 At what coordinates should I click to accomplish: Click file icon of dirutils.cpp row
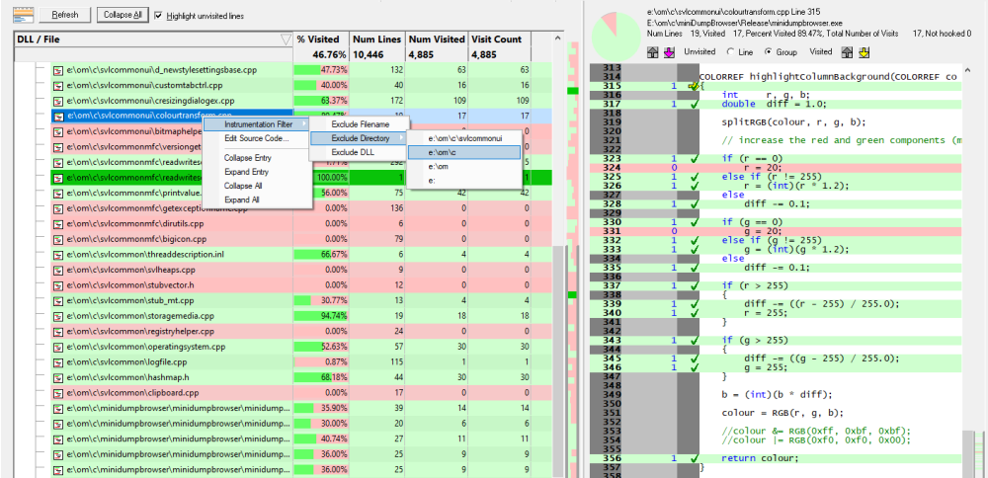pyautogui.click(x=58, y=223)
